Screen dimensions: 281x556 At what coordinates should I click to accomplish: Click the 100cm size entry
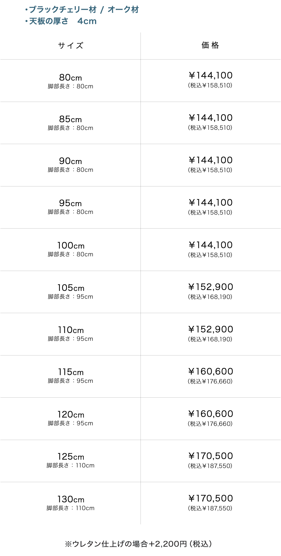71,246
